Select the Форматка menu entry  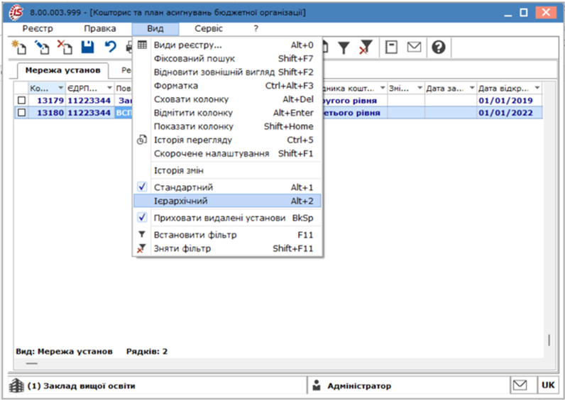pyautogui.click(x=227, y=86)
